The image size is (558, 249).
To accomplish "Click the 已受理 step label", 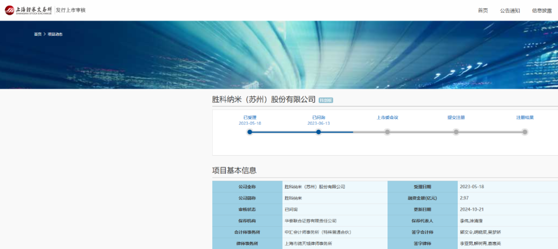I will (x=250, y=118).
